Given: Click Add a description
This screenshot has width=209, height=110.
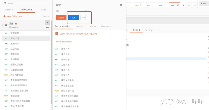Looking at the screenshot, I should coord(64,42).
